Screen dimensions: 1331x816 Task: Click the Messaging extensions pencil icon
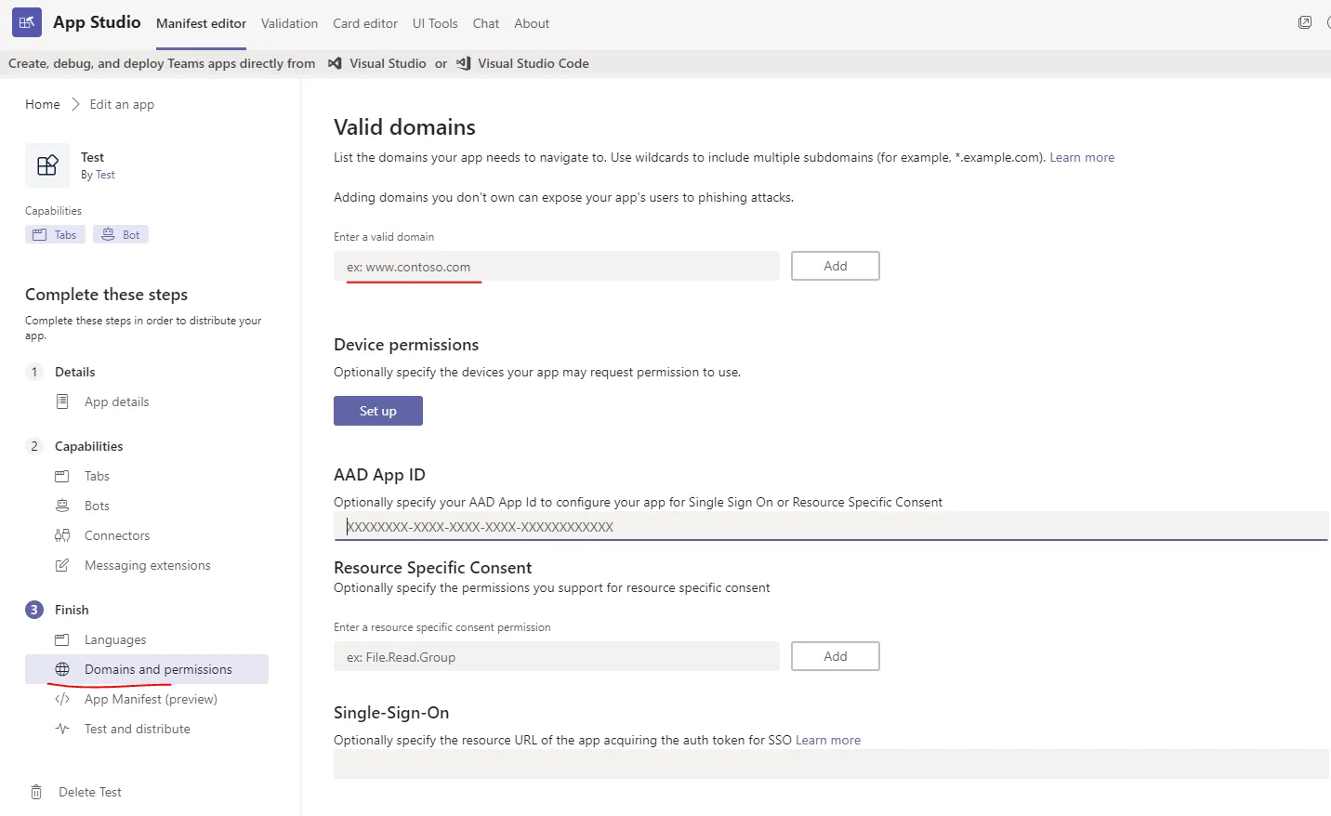pos(62,565)
